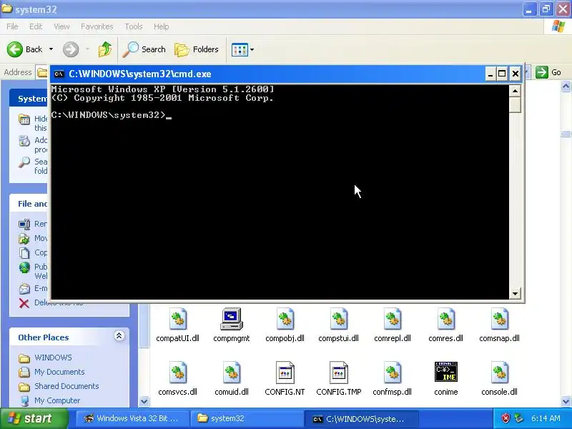Select the compmgmt computer icon
Viewport: 572px width, 429px height.
[x=231, y=319]
